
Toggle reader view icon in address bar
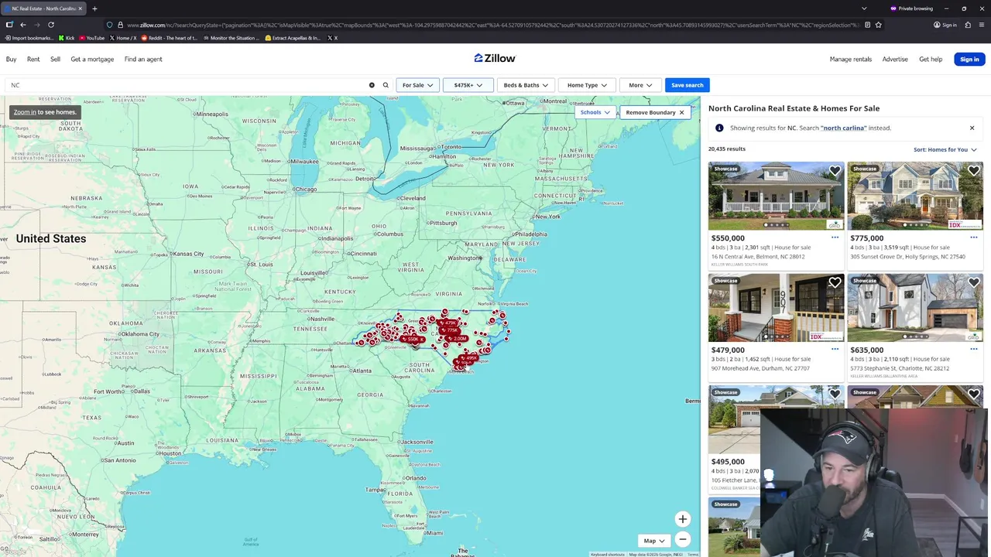pyautogui.click(x=867, y=25)
